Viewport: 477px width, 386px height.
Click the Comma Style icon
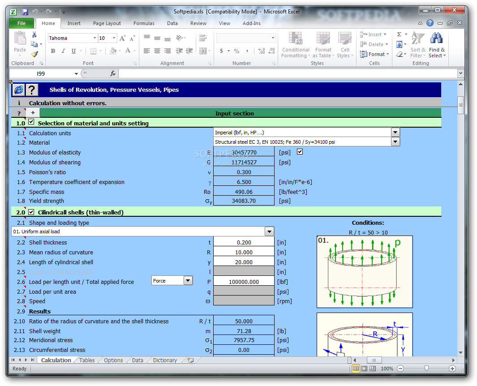(x=247, y=51)
